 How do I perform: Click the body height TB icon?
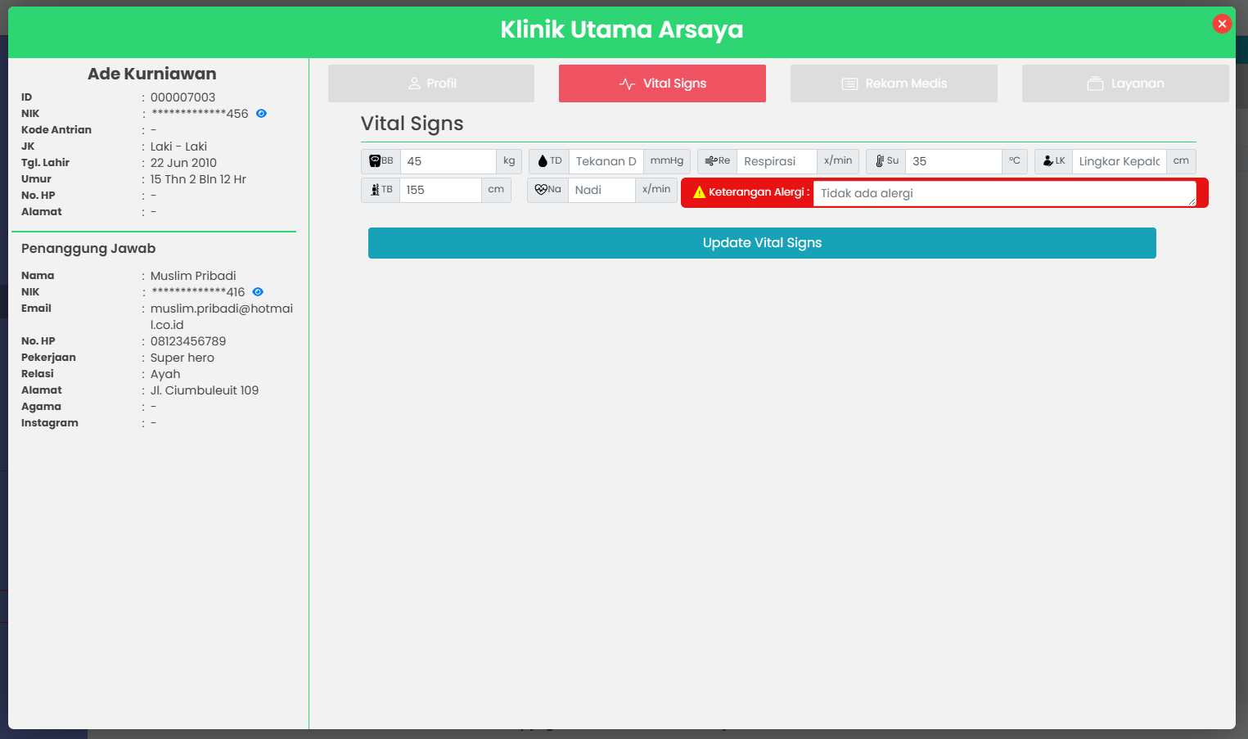375,190
